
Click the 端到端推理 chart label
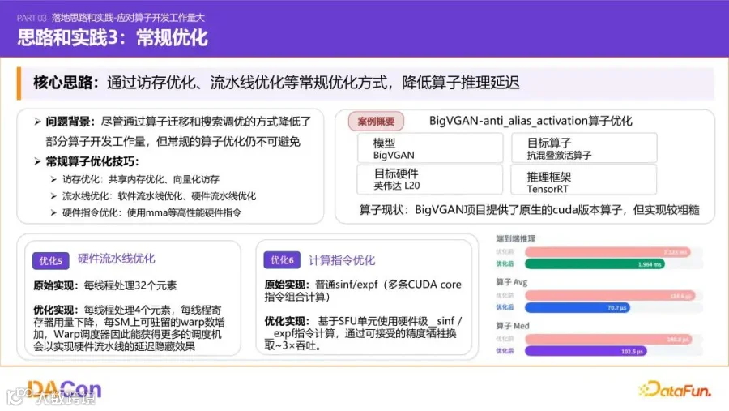point(516,239)
